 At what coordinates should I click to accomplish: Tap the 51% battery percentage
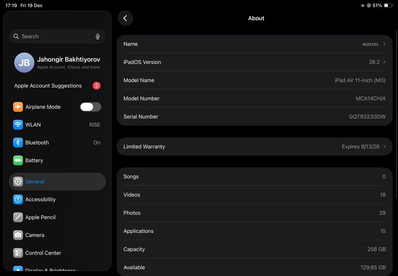point(377,6)
